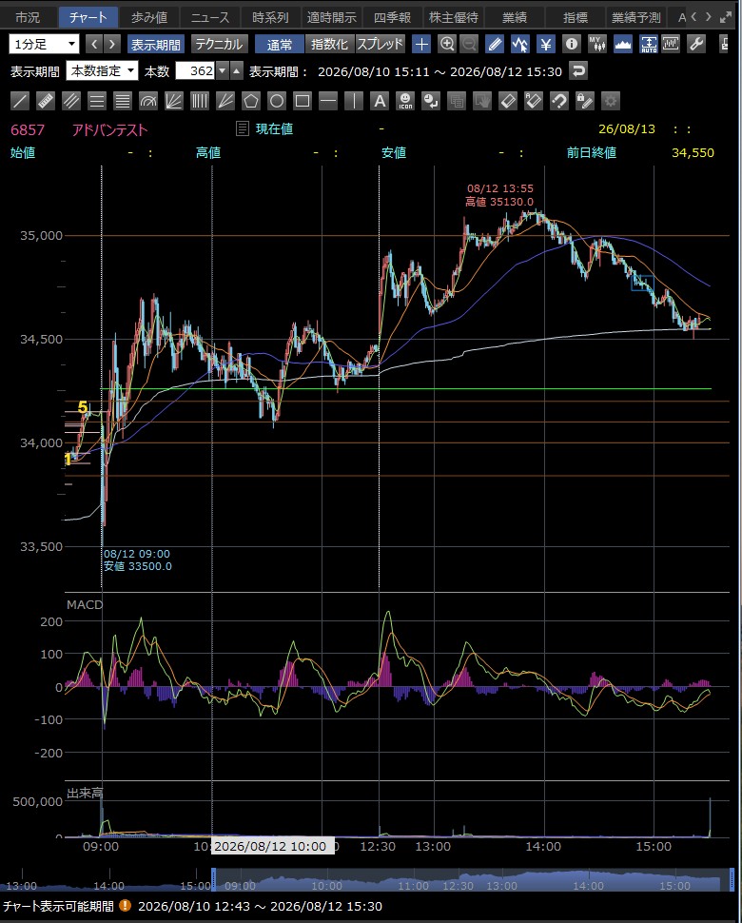Viewport: 742px width, 923px height.
Task: Click the yen price display icon
Action: point(545,44)
